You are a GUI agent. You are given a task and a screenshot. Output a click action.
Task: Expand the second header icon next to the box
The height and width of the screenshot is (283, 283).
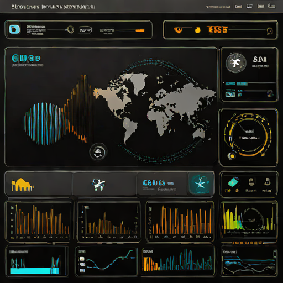[249, 7]
